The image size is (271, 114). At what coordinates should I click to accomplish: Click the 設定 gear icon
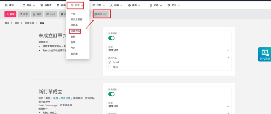pos(72,5)
